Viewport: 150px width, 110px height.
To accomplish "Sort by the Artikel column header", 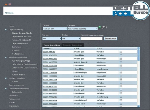I will (84, 48).
